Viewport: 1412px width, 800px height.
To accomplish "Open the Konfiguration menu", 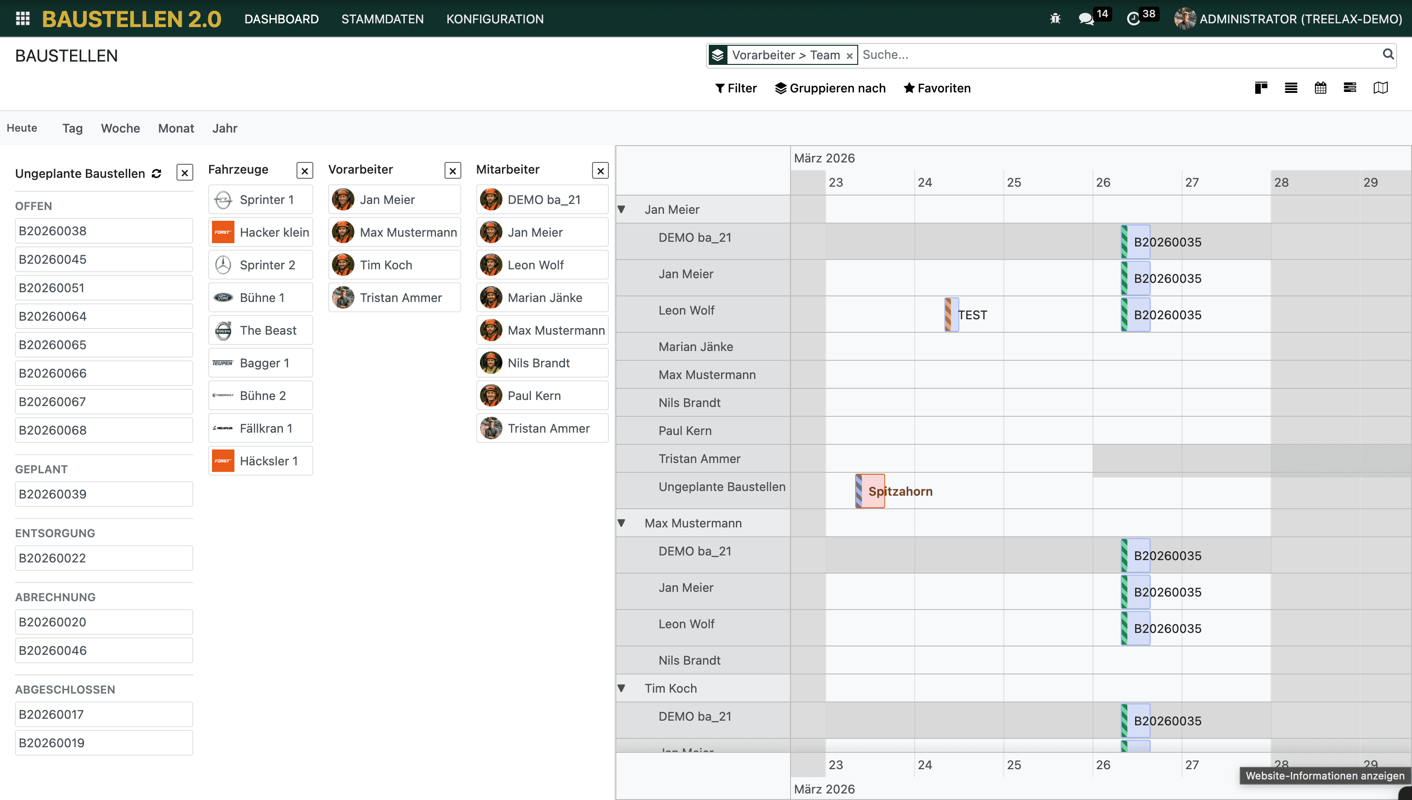I will tap(494, 19).
